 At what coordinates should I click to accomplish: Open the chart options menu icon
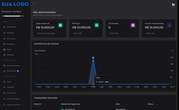172,51
